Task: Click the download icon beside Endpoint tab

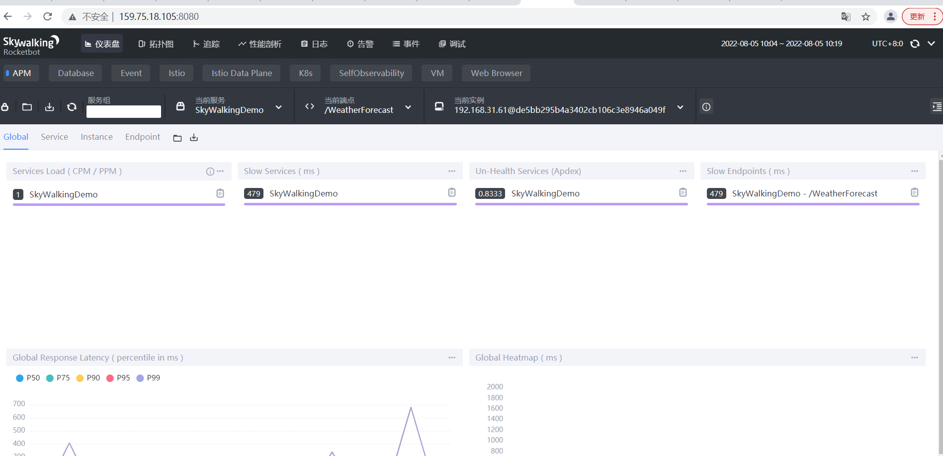Action: tap(194, 138)
